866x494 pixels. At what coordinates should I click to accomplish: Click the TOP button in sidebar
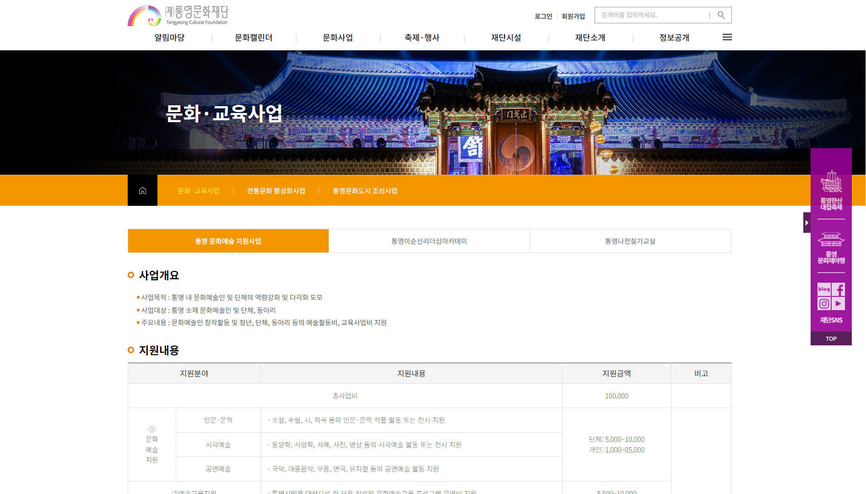pyautogui.click(x=831, y=339)
